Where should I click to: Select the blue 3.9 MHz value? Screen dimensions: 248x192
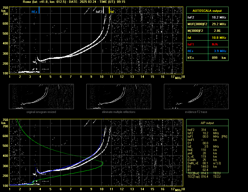[x=220, y=51]
